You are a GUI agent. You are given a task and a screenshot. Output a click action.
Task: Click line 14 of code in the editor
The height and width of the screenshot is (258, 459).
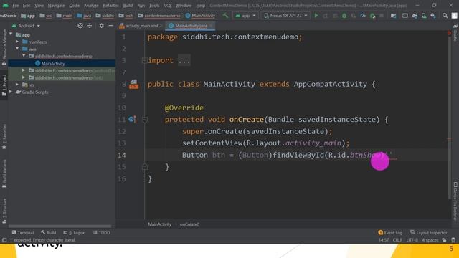(295, 155)
